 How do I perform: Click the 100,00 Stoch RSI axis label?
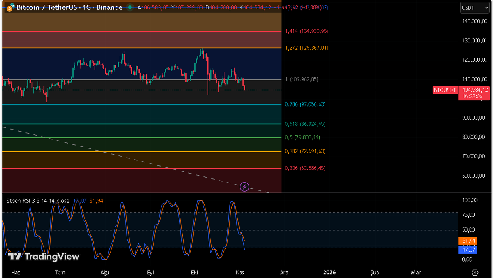tap(470, 200)
